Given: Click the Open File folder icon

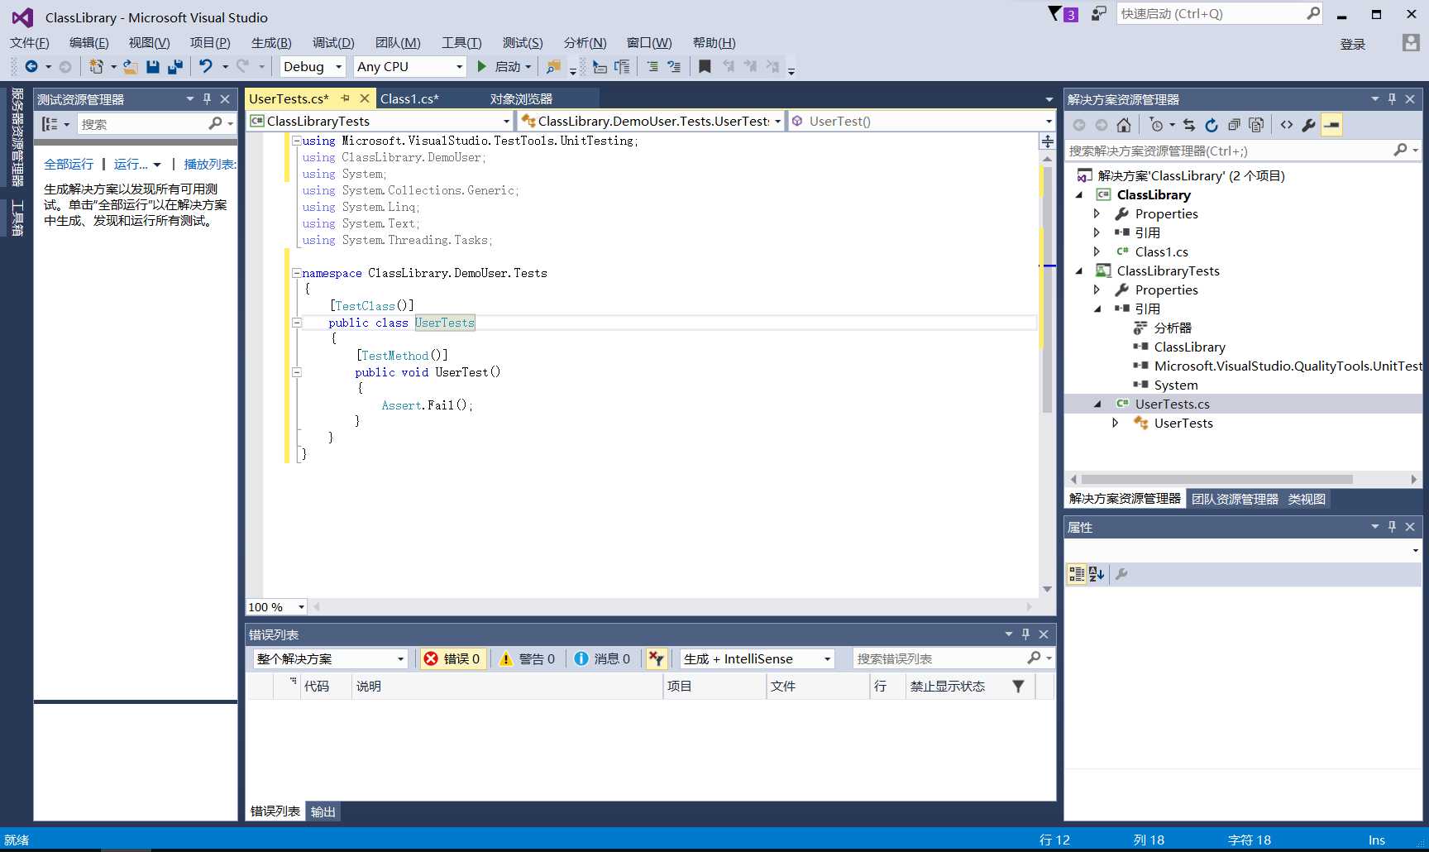Looking at the screenshot, I should tap(130, 66).
